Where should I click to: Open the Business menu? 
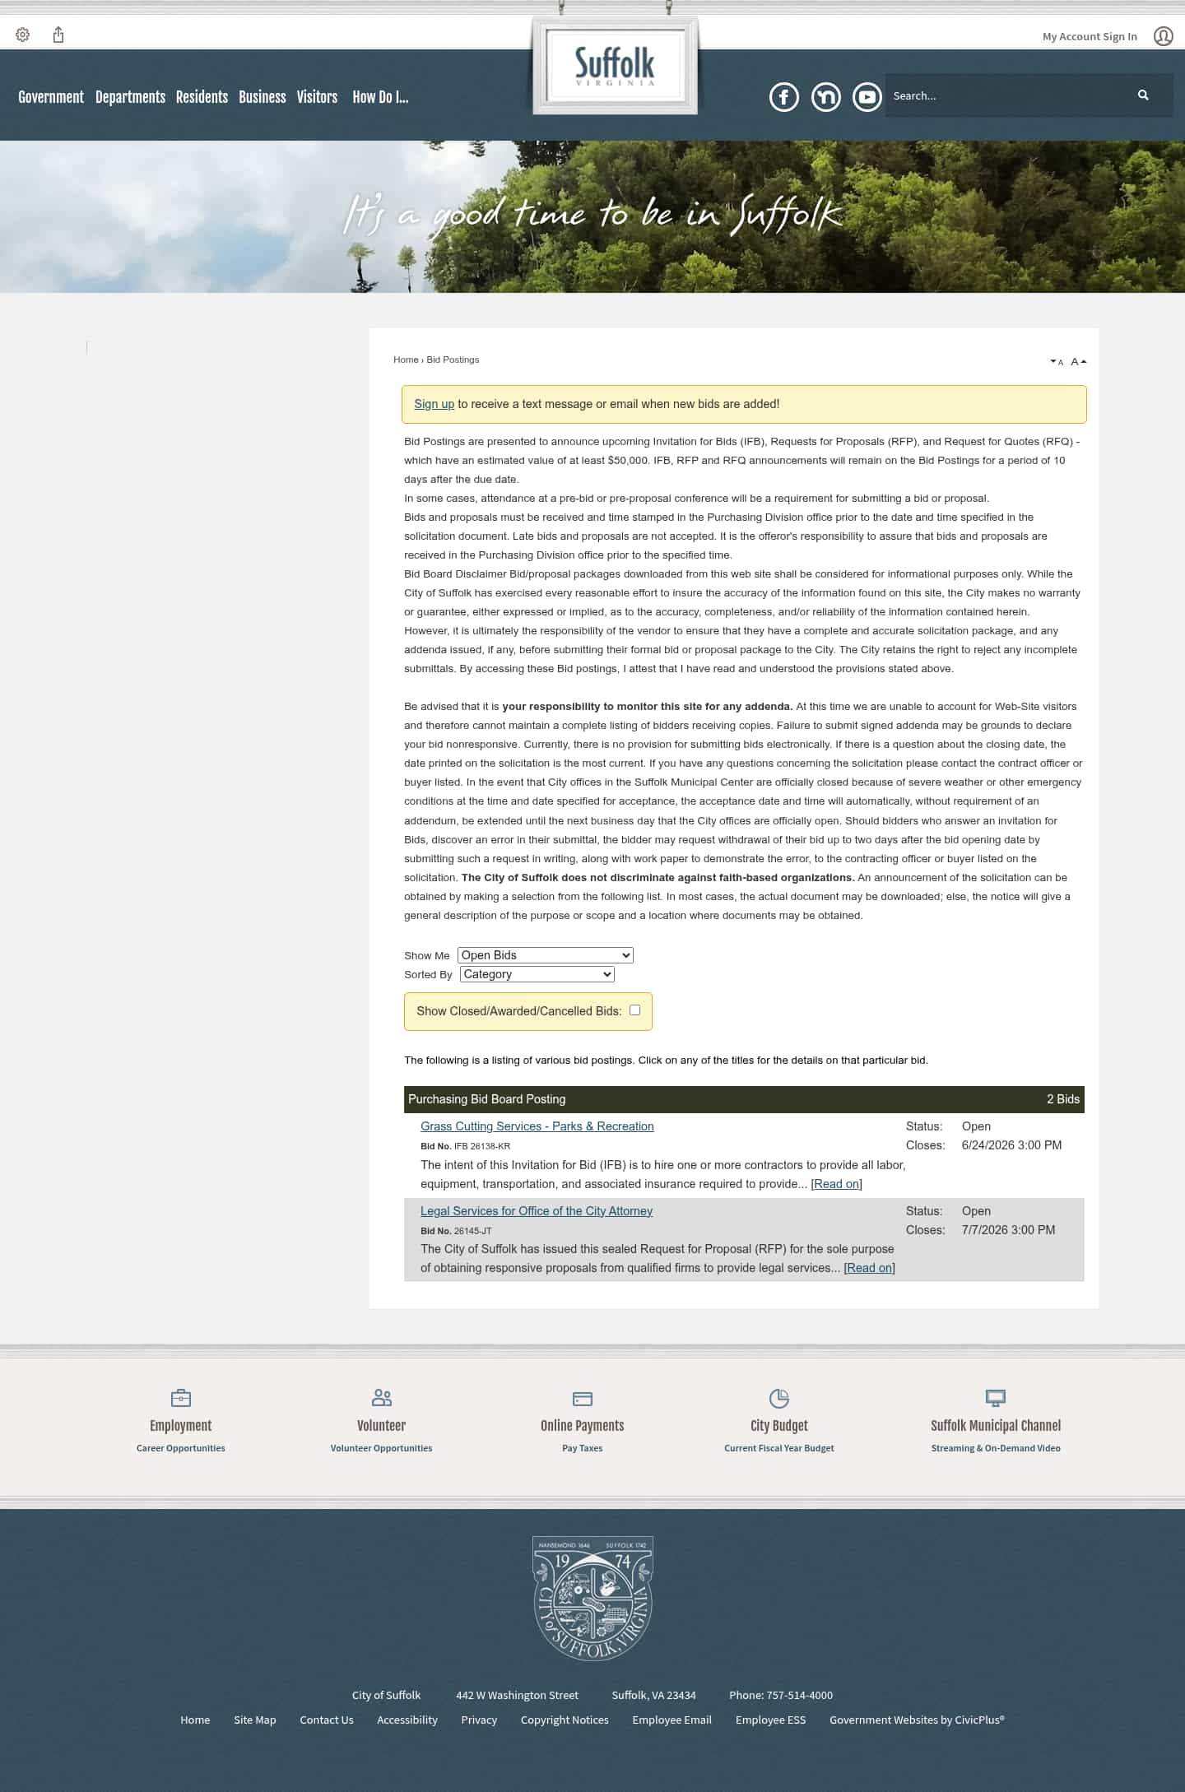point(263,97)
